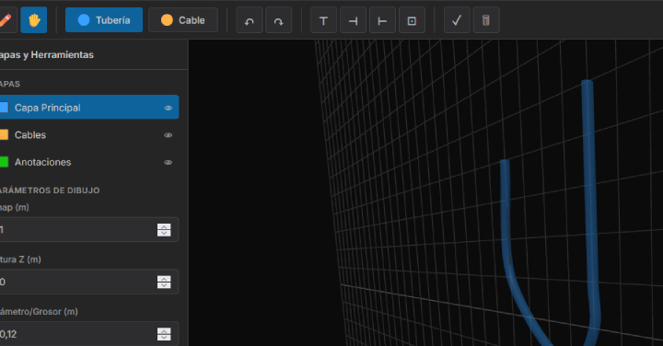Select the Cables layer
663x346 pixels.
click(88, 134)
